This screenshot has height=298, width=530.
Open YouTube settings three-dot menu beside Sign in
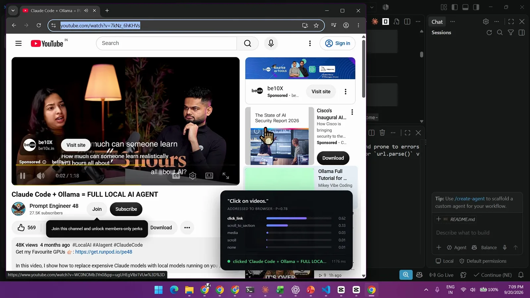(x=310, y=43)
